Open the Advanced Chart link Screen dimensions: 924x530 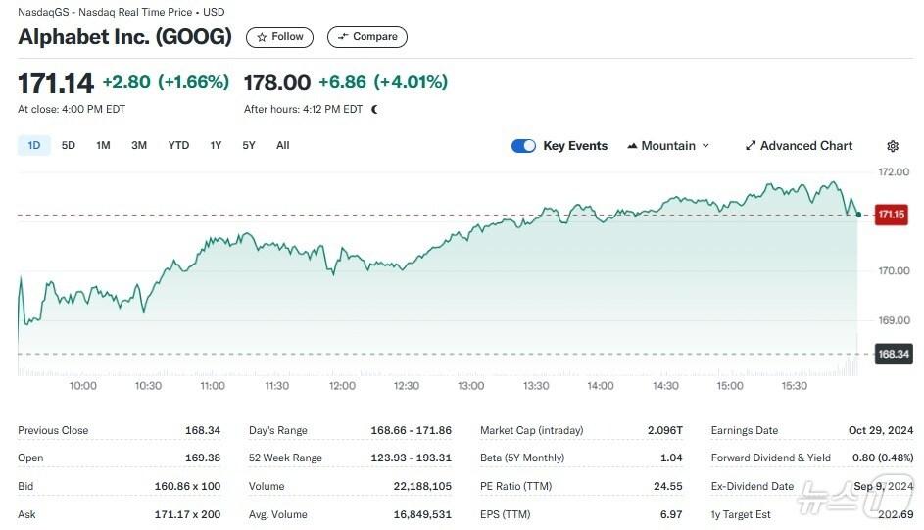pyautogui.click(x=806, y=146)
